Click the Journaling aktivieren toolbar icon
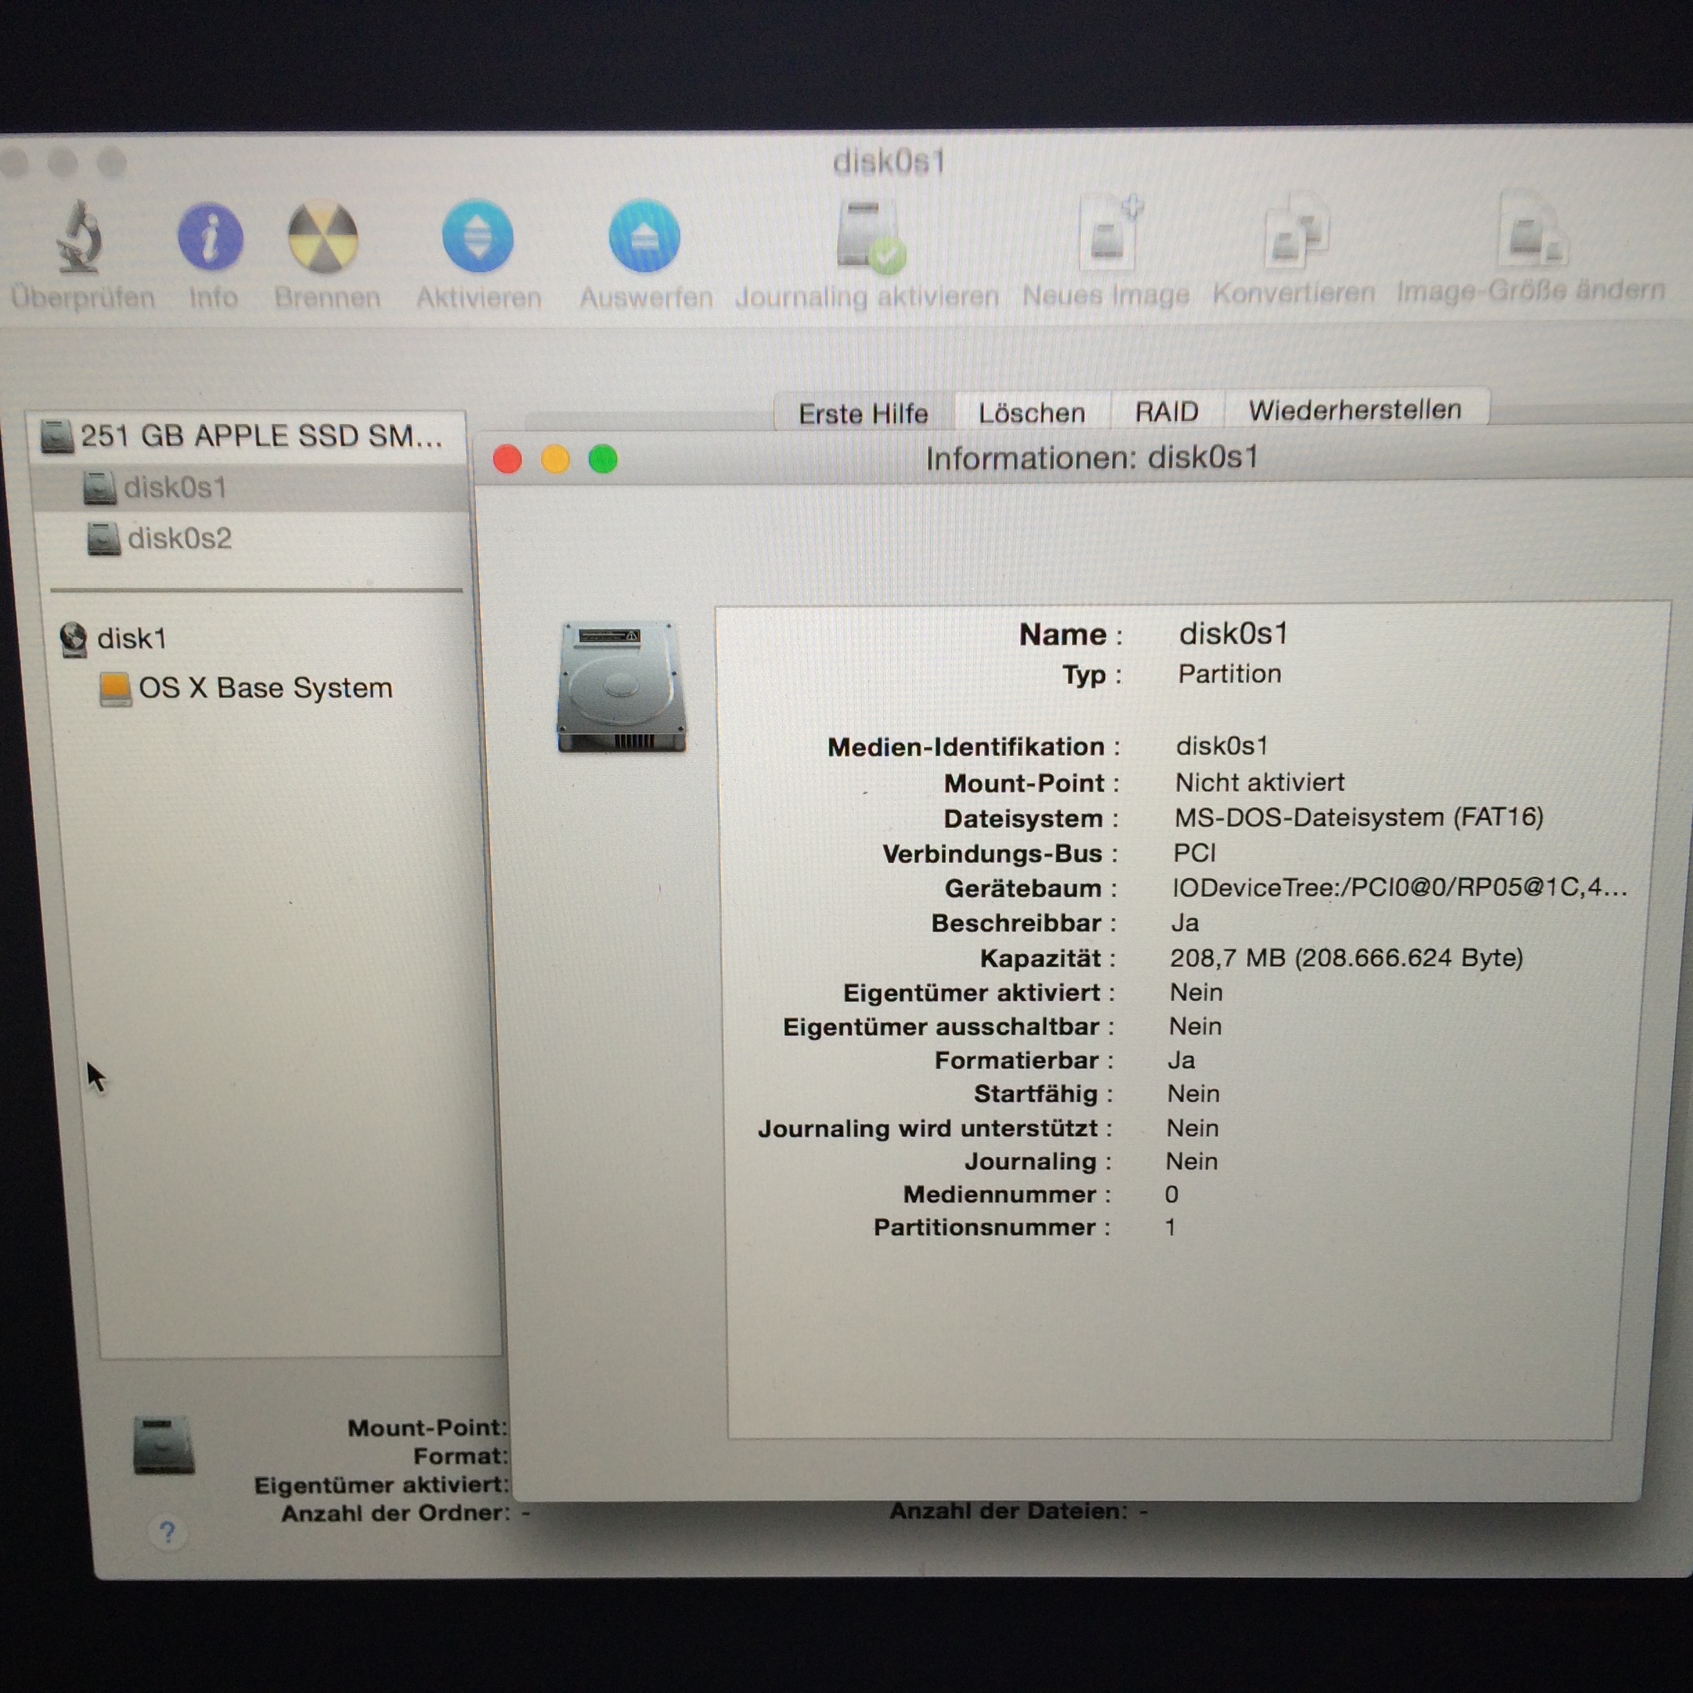The image size is (1693, 1693). (x=870, y=235)
